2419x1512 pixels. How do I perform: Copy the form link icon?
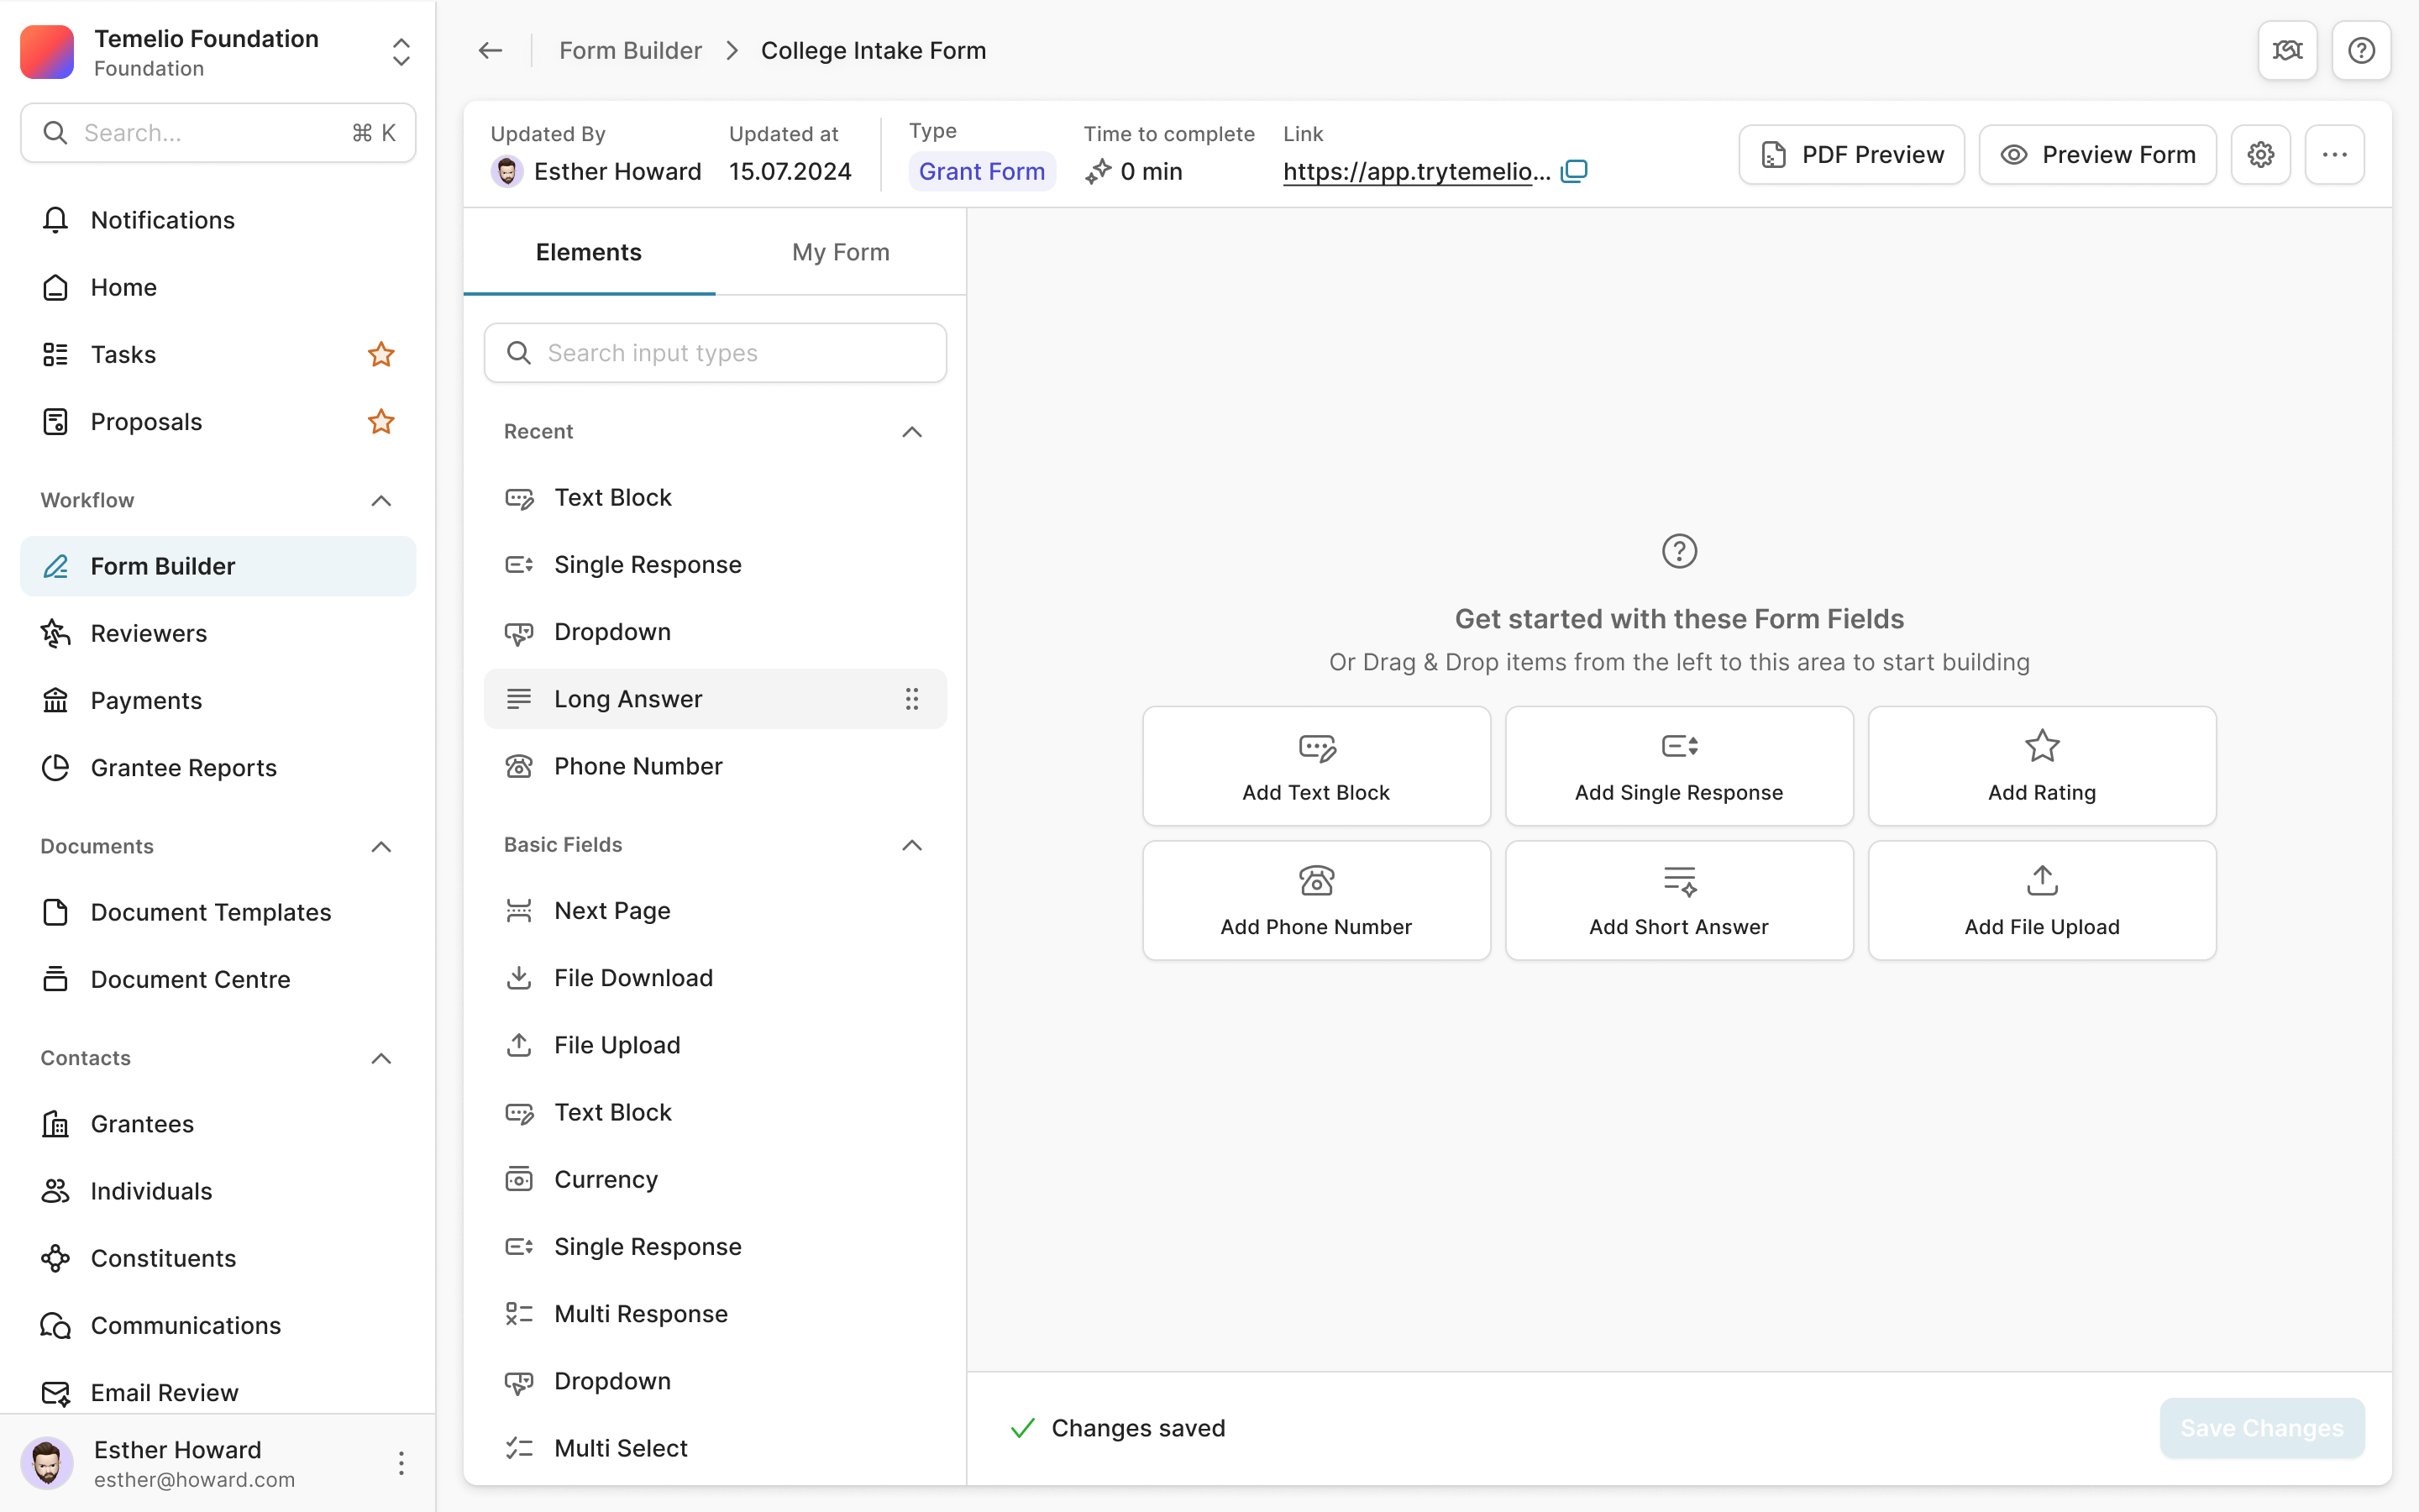pyautogui.click(x=1573, y=171)
